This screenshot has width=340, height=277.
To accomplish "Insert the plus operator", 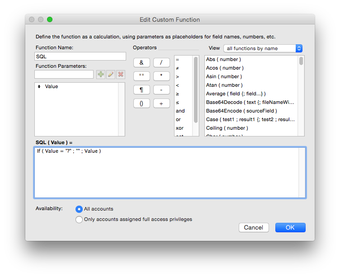I will click(161, 103).
